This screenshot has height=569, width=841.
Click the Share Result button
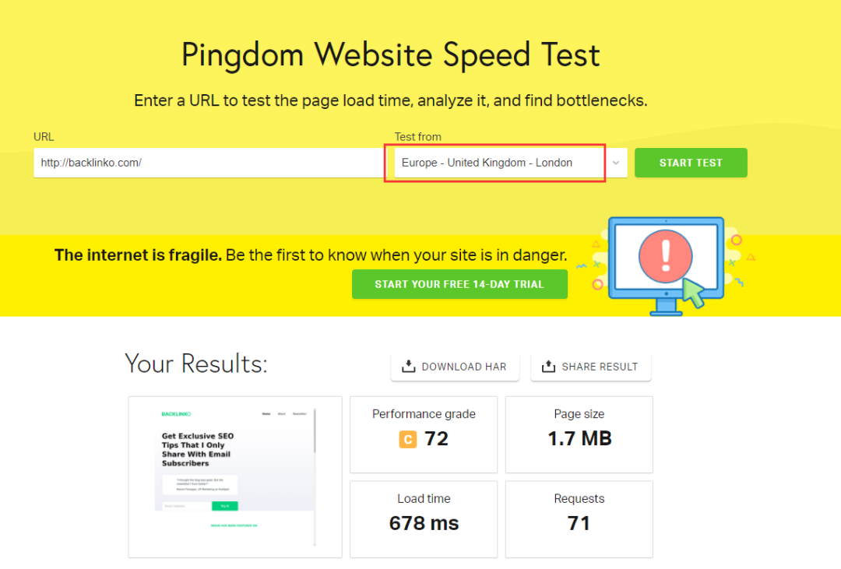tap(590, 367)
